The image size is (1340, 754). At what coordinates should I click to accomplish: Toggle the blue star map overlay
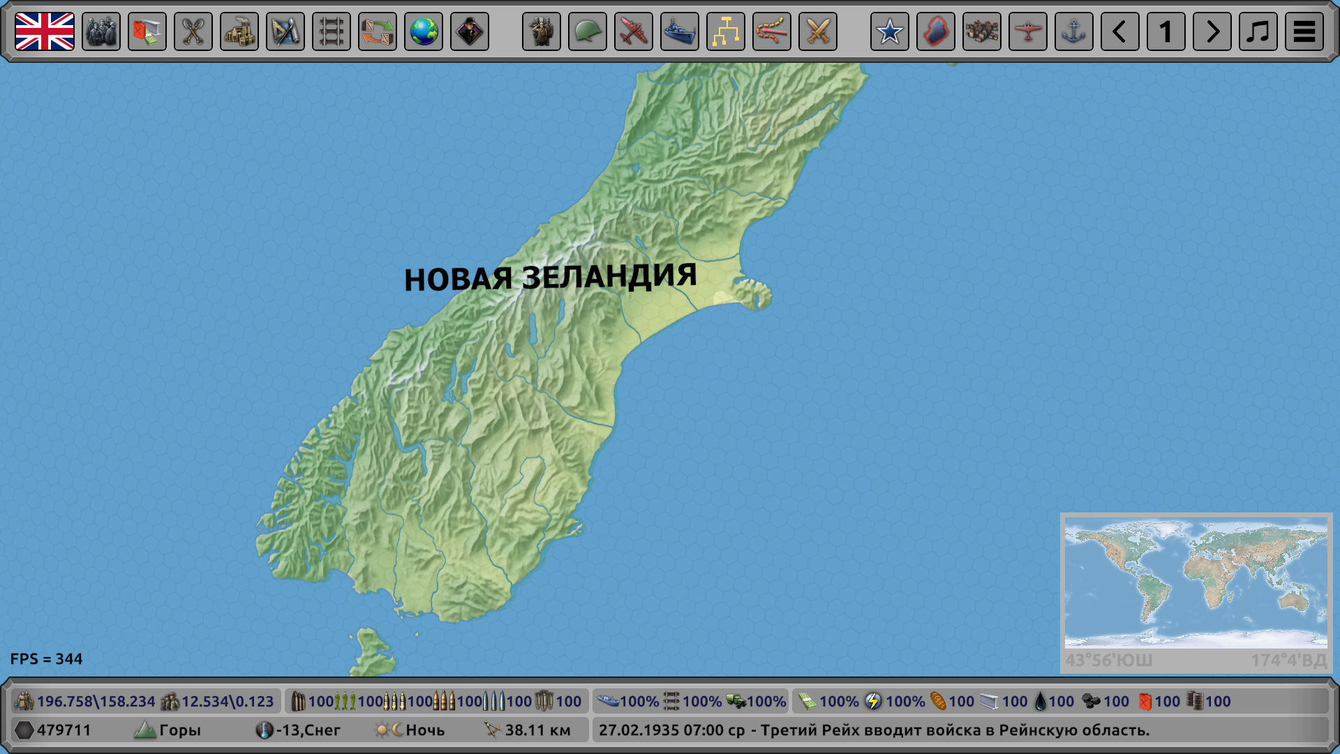click(890, 31)
